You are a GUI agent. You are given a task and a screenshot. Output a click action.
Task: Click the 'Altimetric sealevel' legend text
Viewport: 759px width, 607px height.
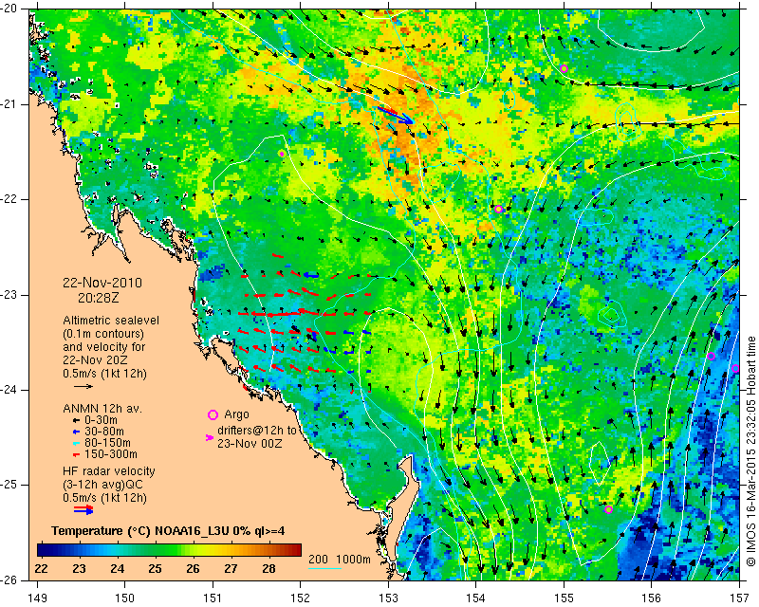111,321
